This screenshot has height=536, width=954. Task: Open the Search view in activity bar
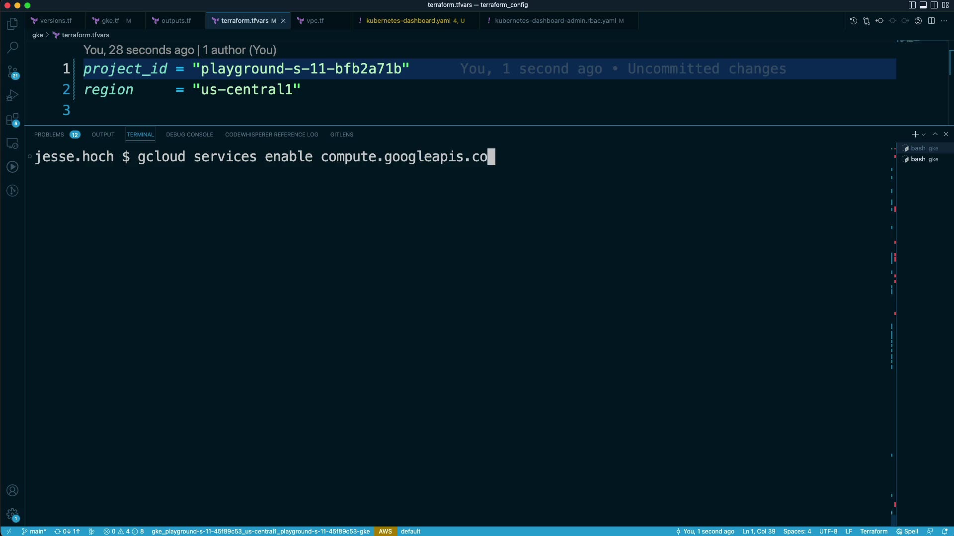(x=12, y=48)
